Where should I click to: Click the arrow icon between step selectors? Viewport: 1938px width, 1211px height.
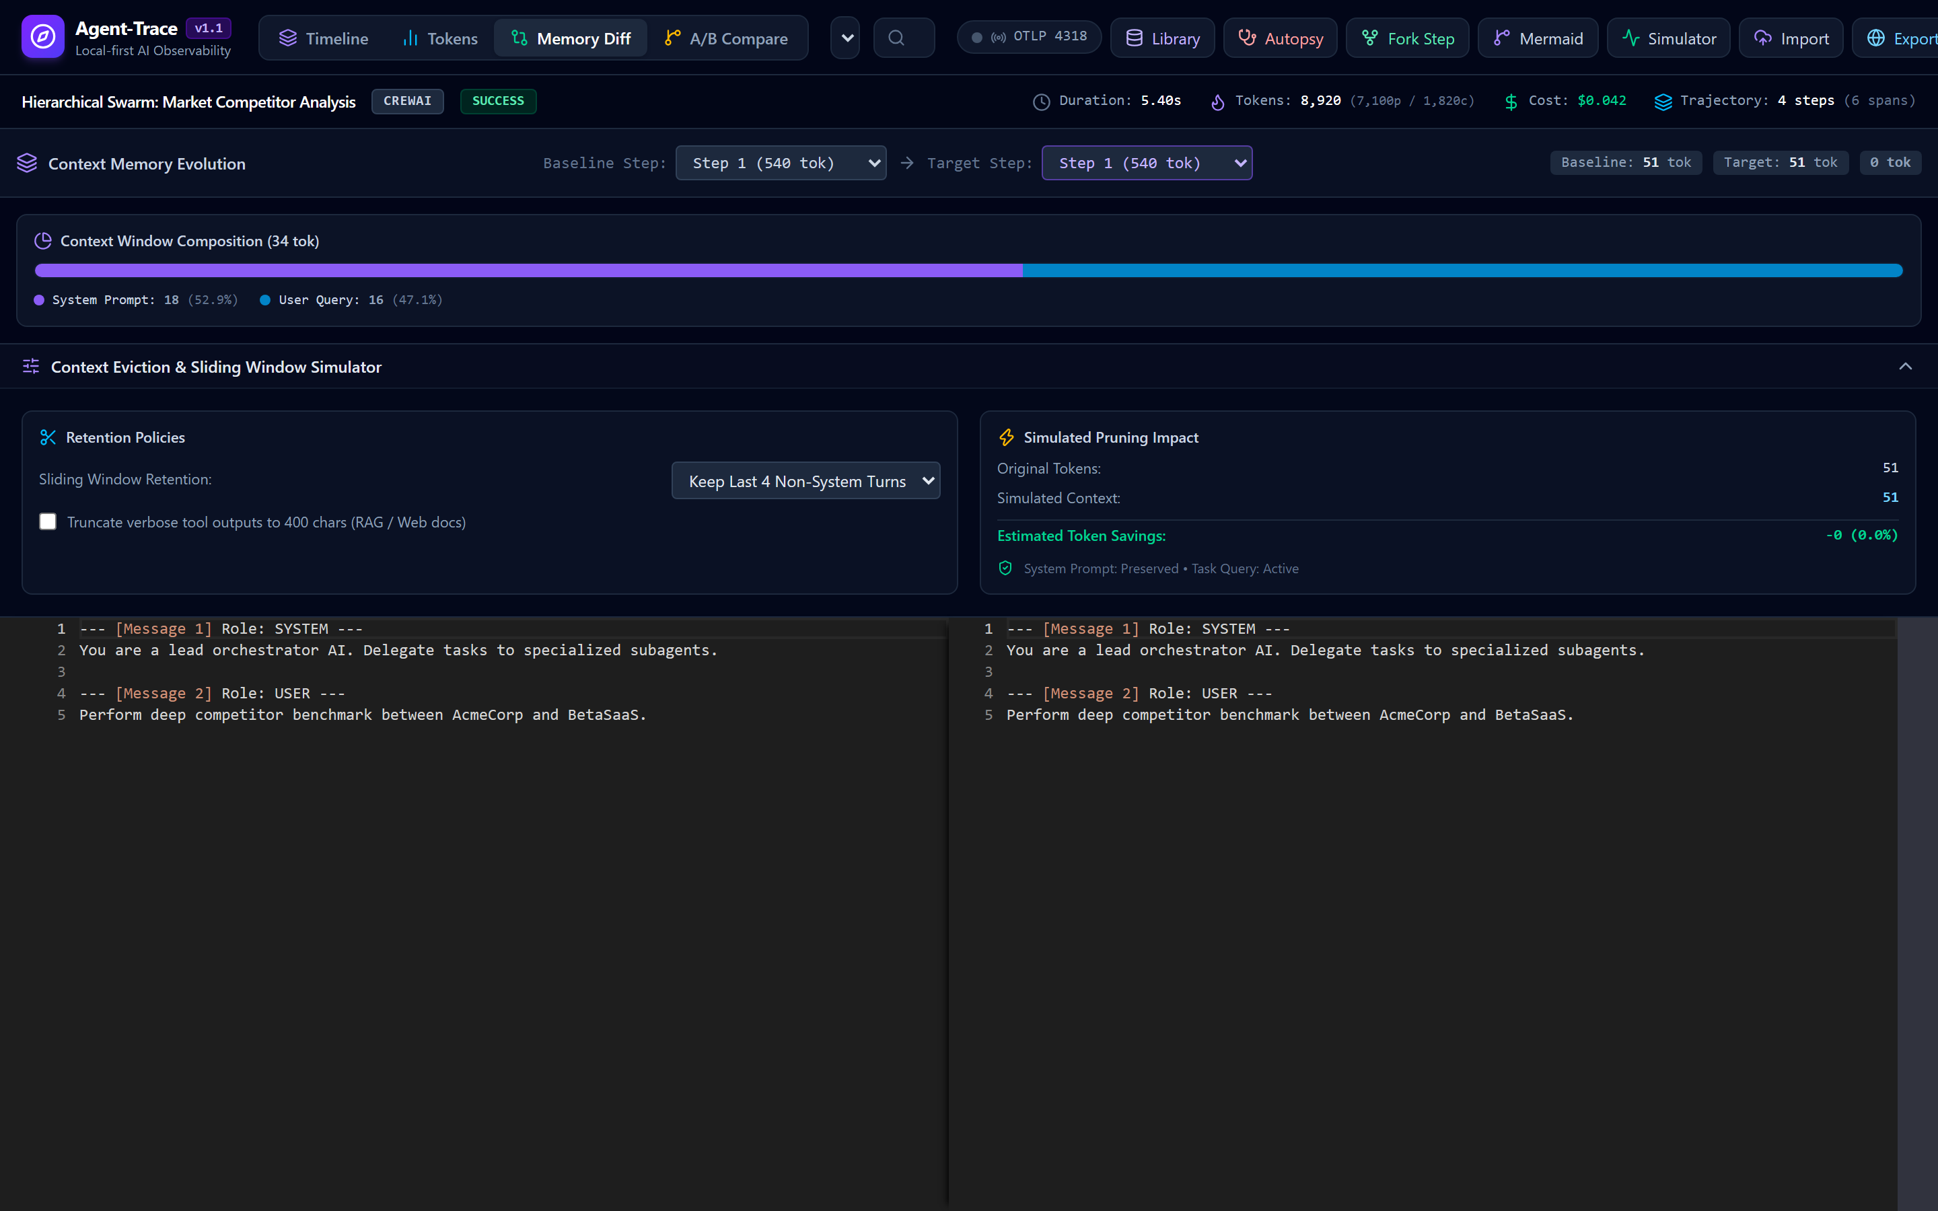point(906,163)
